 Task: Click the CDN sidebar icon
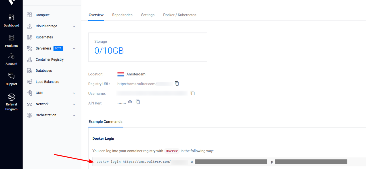click(29, 93)
